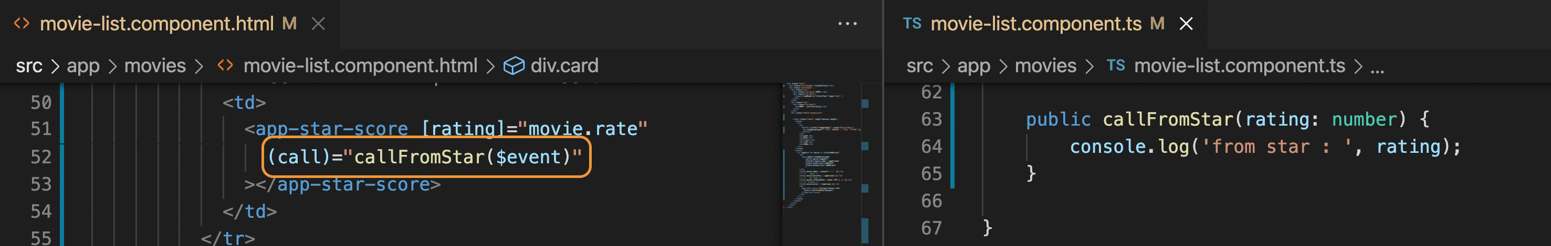Screen dimensions: 1551x246
Task: Click the '</td>' tag on line 54
Action: point(249,212)
